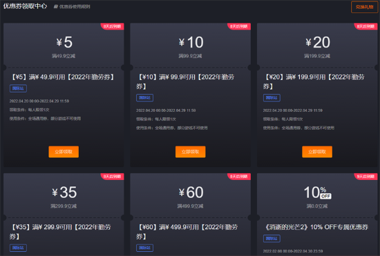
Task: Click the 国际站 tag on the ¥60 coupon
Action: tap(144, 248)
